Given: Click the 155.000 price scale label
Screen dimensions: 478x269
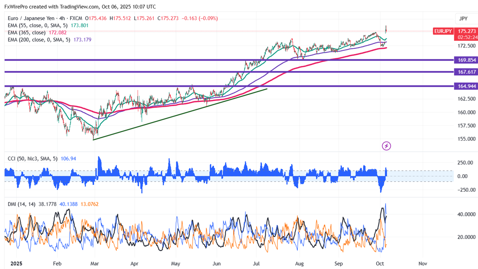Looking at the screenshot, I should [466, 139].
